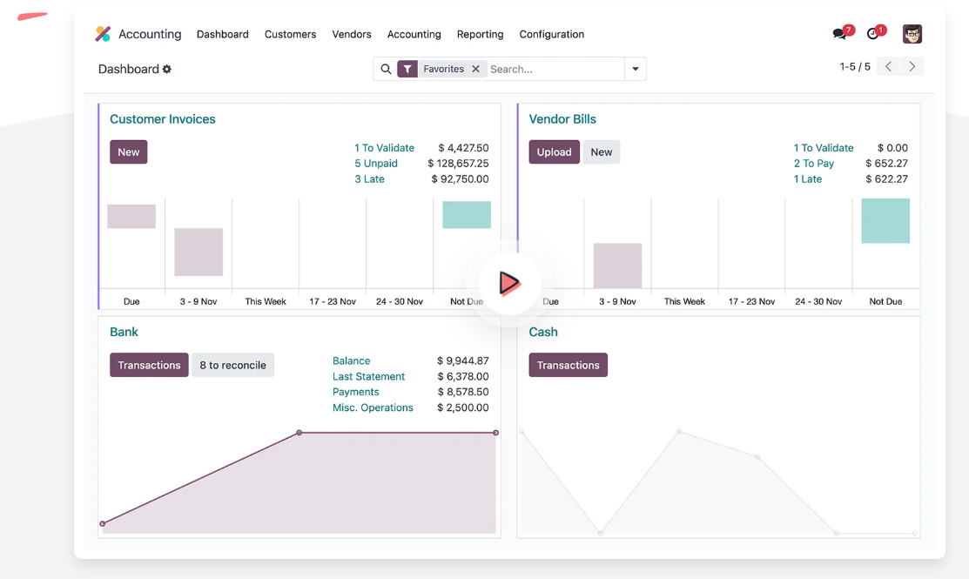Image resolution: width=969 pixels, height=579 pixels.
Task: Open the Bank journal title link
Action: (124, 332)
